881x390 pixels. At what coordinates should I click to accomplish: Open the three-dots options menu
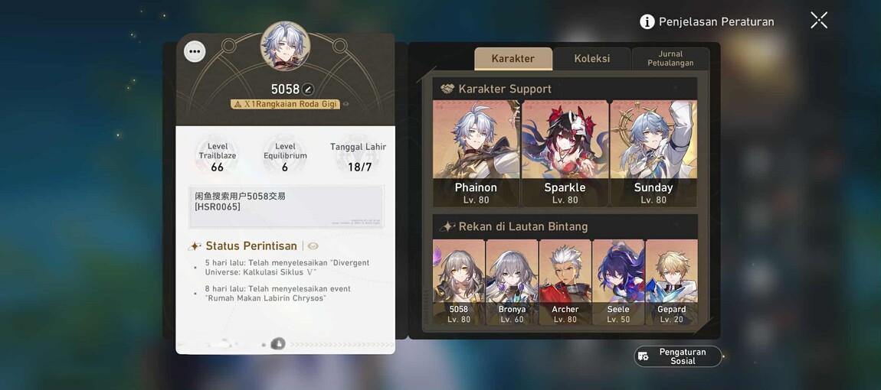click(195, 52)
